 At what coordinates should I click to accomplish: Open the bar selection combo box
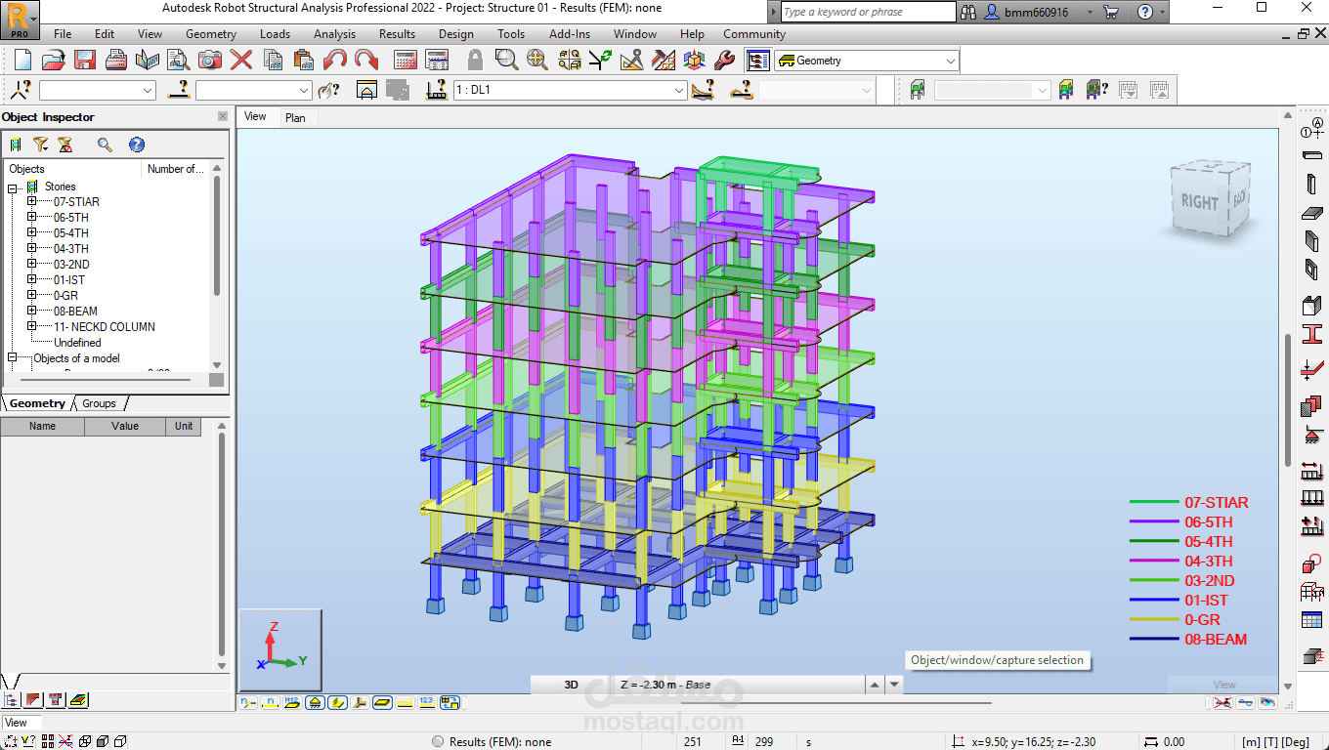pyautogui.click(x=254, y=90)
